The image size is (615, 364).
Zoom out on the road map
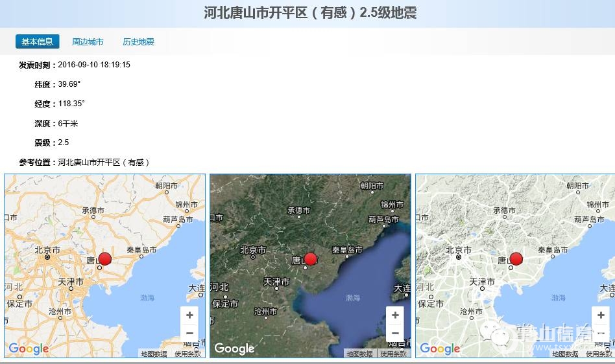point(189,333)
